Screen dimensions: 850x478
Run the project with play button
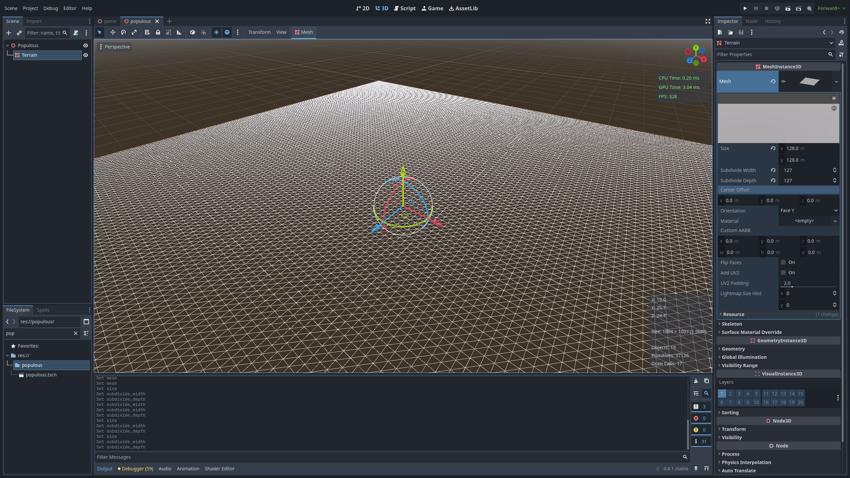point(745,8)
